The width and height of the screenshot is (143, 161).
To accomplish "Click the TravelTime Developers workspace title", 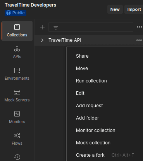I will 31,5.
